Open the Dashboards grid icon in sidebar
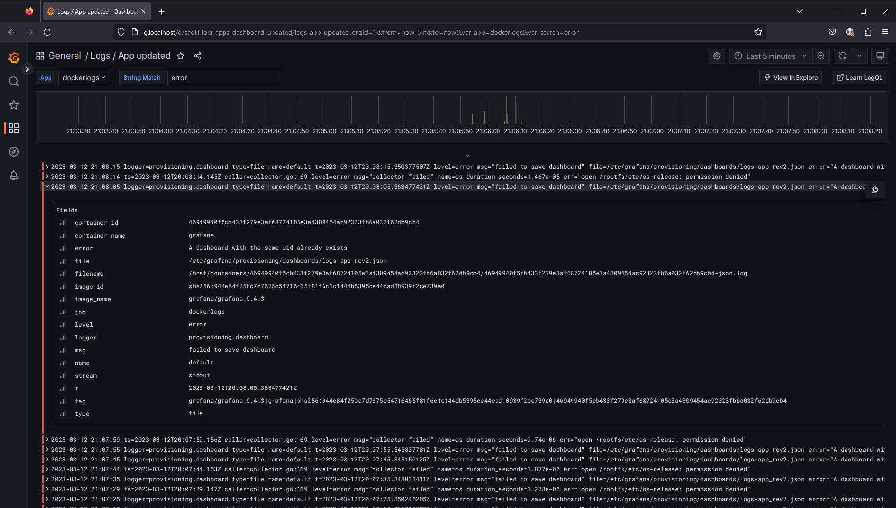The width and height of the screenshot is (896, 508). 14,128
